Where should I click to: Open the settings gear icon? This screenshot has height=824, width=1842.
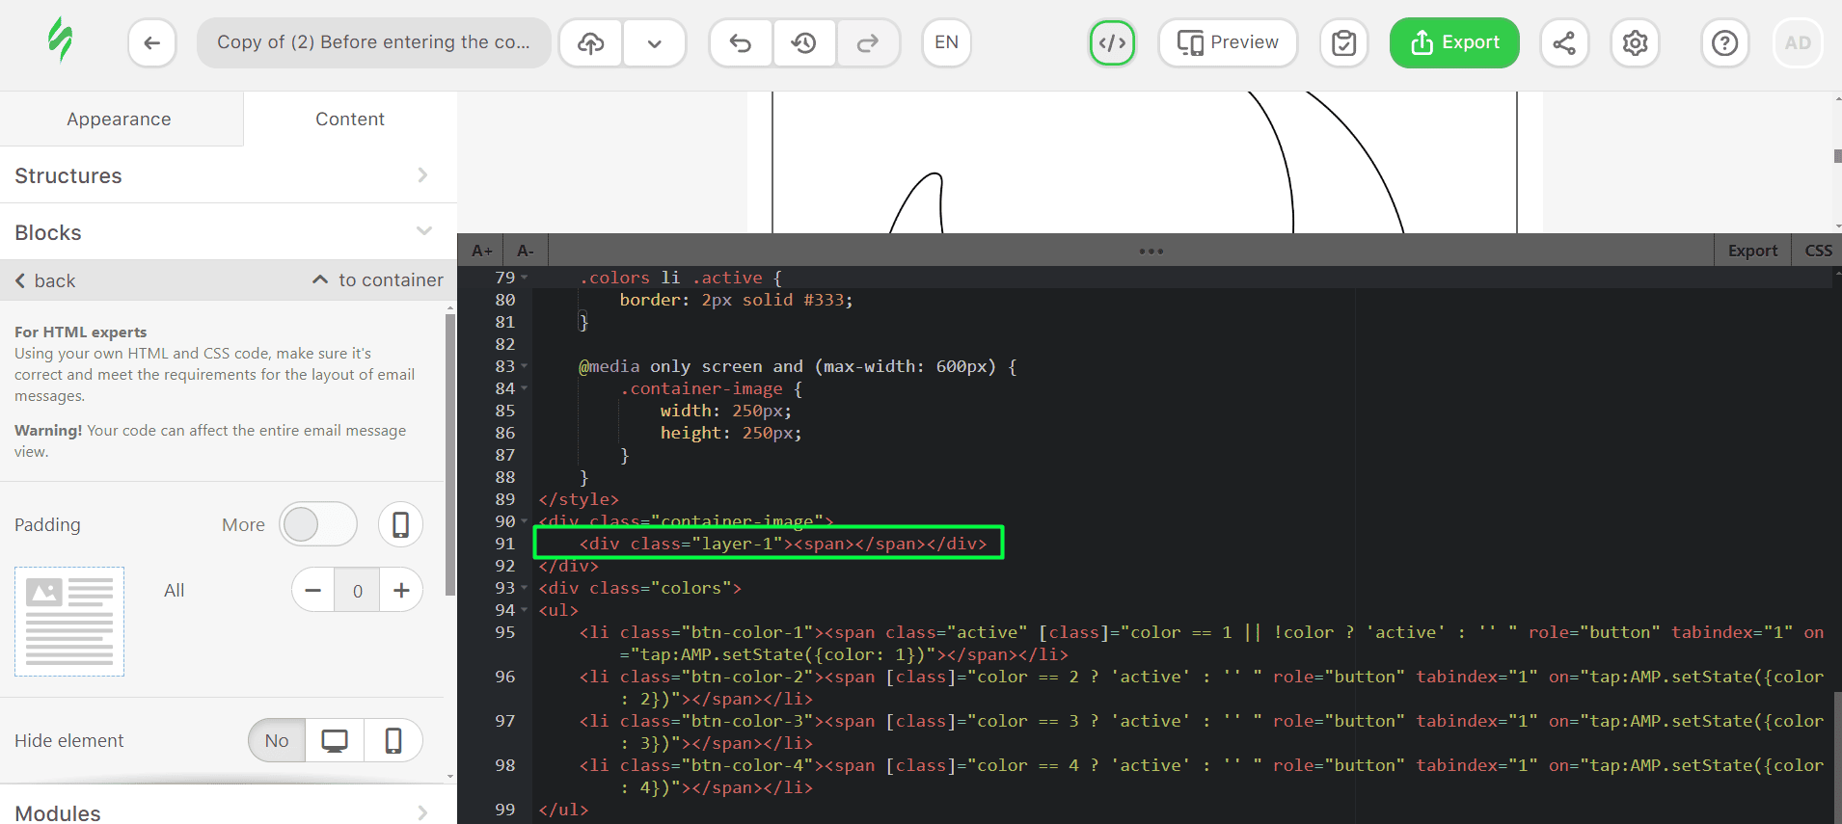click(1635, 42)
